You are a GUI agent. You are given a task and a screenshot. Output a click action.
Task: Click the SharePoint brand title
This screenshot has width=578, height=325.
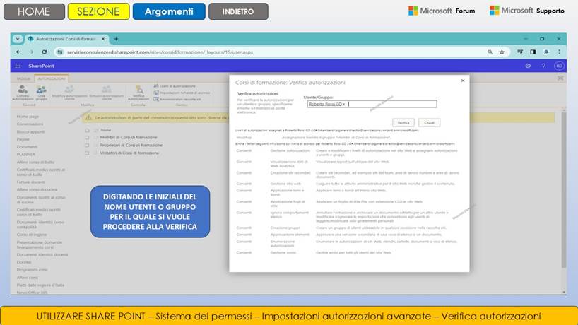coord(41,66)
